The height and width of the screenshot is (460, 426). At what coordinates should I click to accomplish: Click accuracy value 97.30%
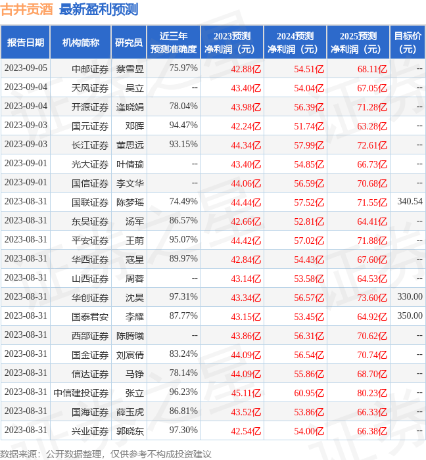(183, 430)
